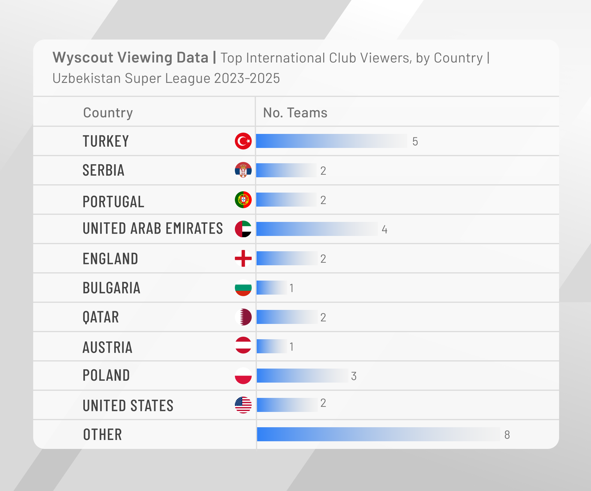This screenshot has width=591, height=491.
Task: Click the Serbia flag icon
Action: 243,170
